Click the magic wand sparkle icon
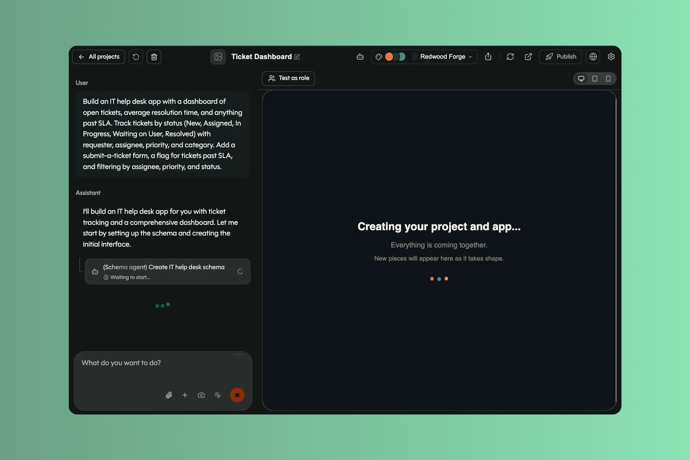This screenshot has width=690, height=460. (x=218, y=395)
